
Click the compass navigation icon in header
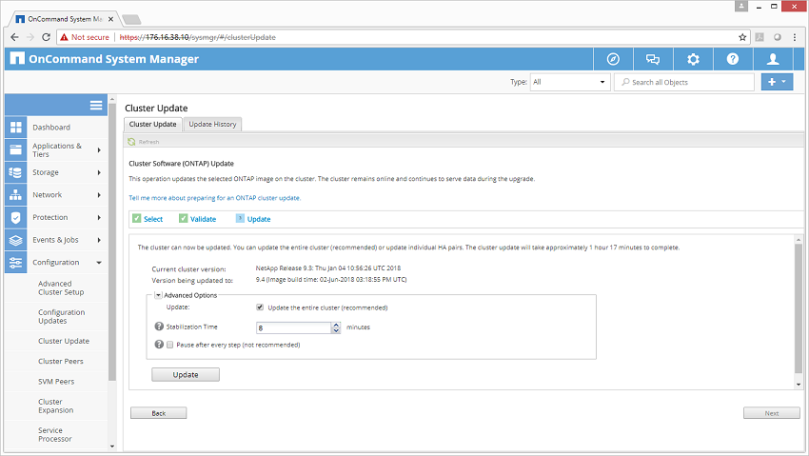point(613,59)
